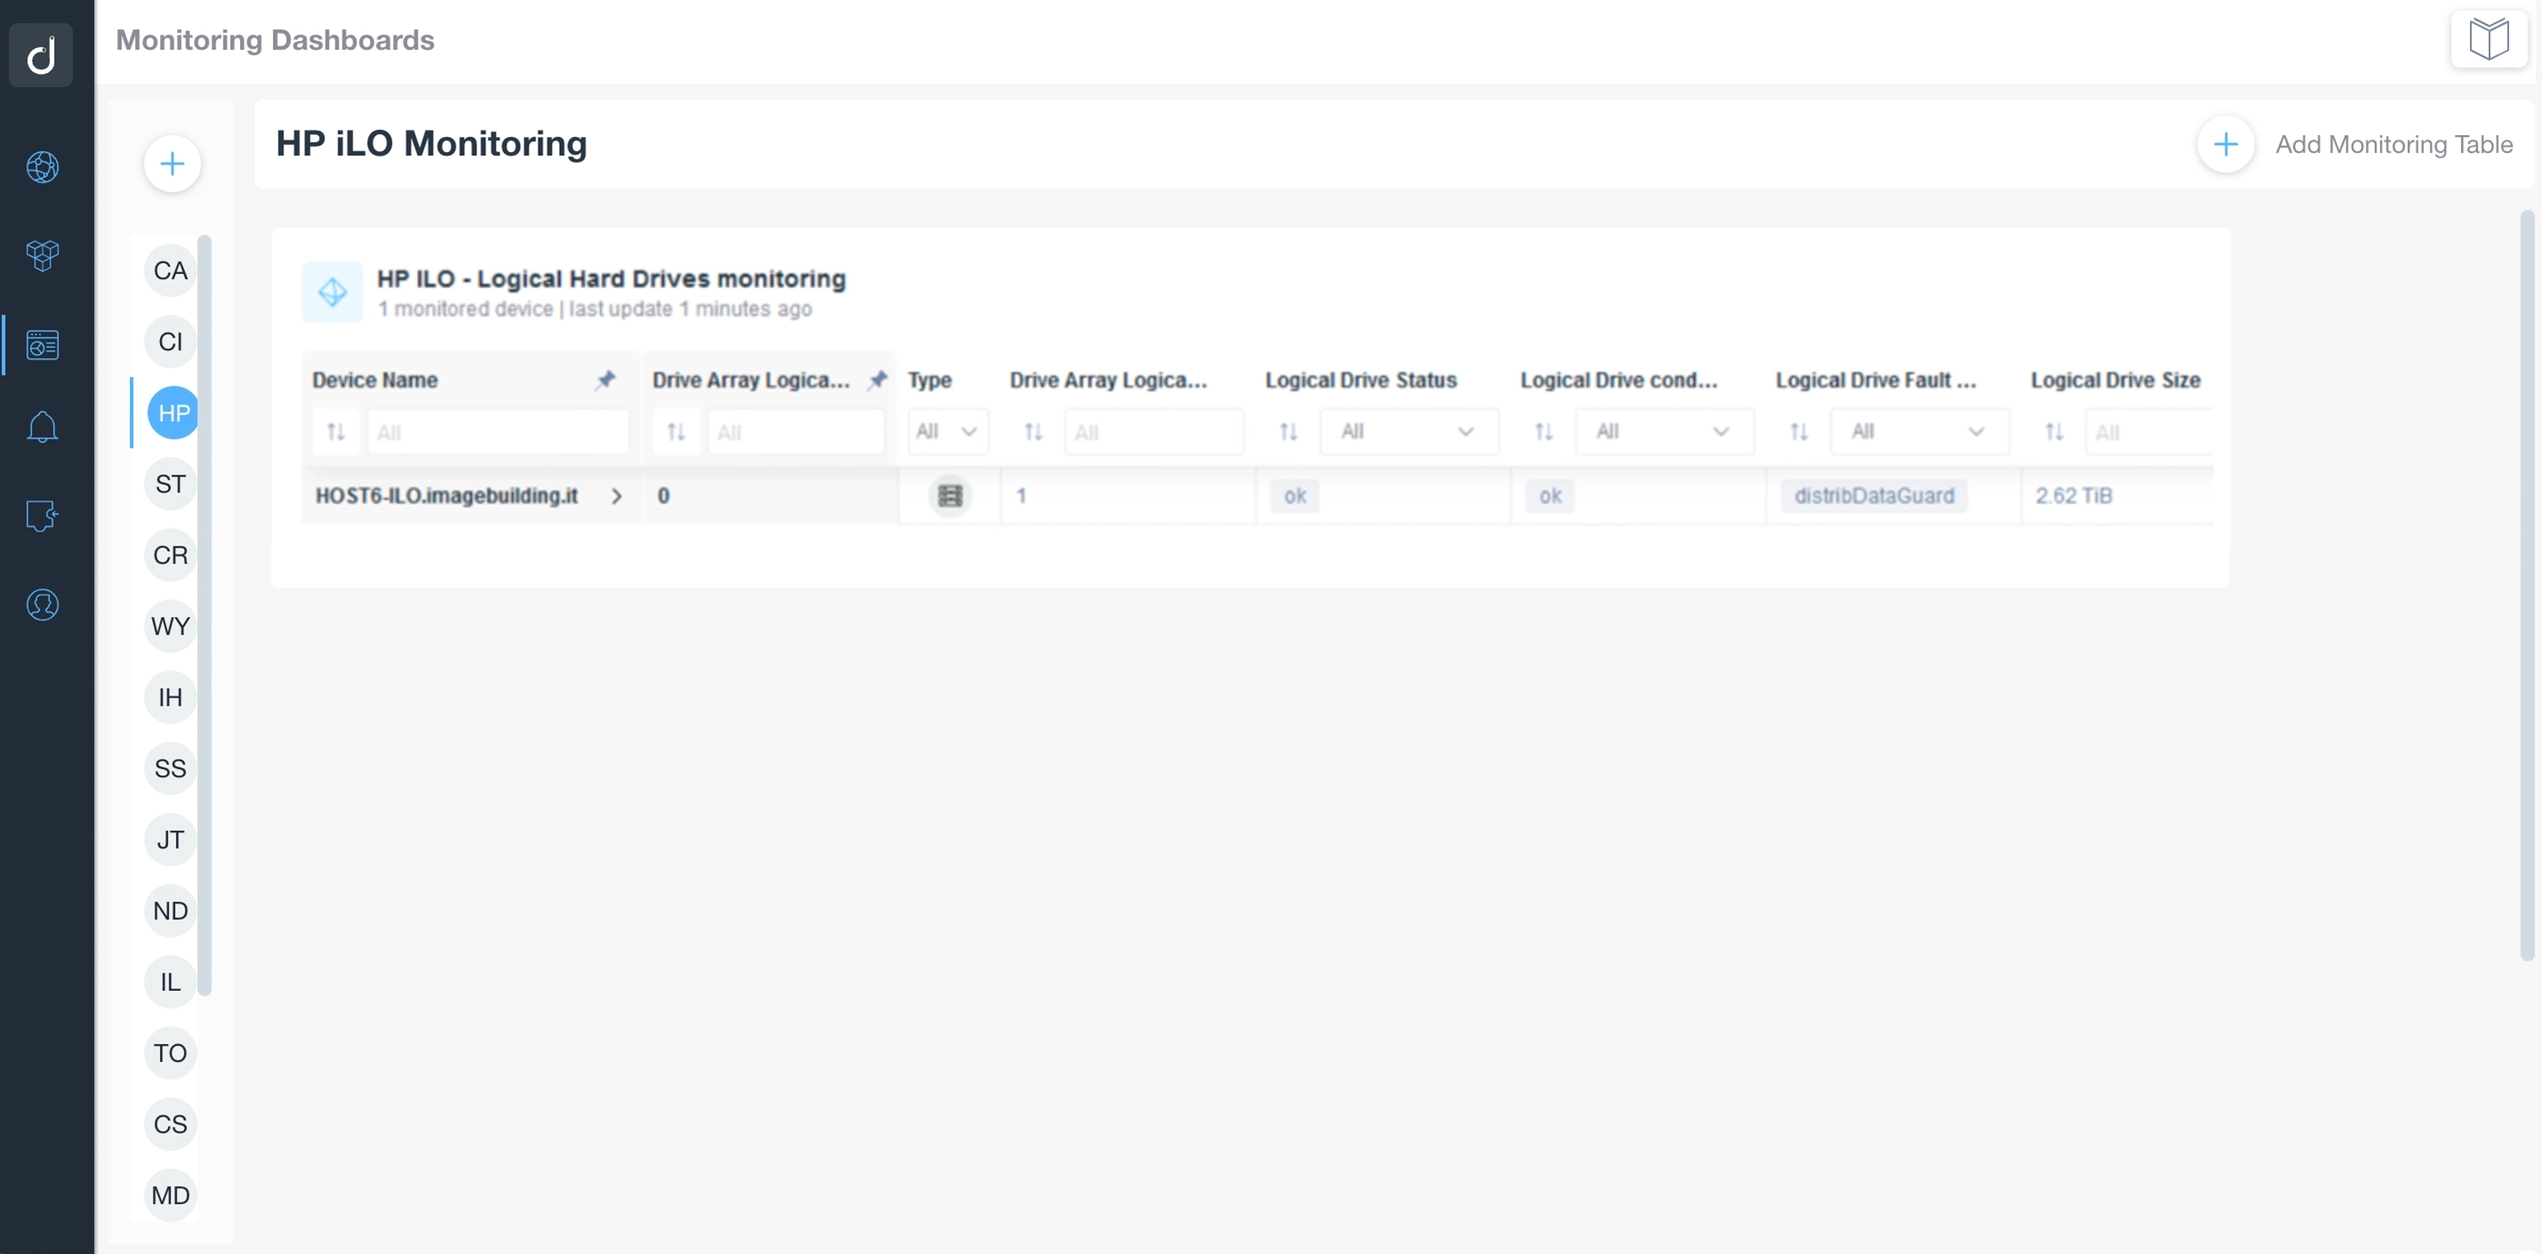
Task: Switch to the MD dashboard
Action: click(171, 1194)
